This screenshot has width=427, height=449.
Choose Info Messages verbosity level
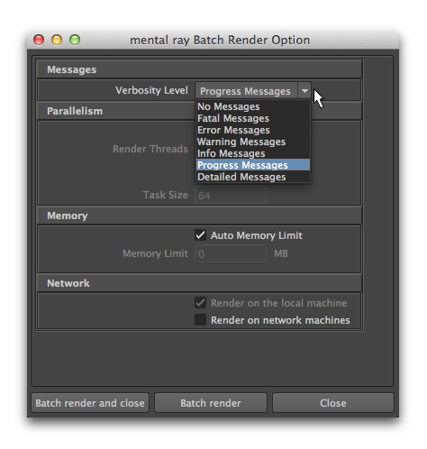(x=253, y=153)
